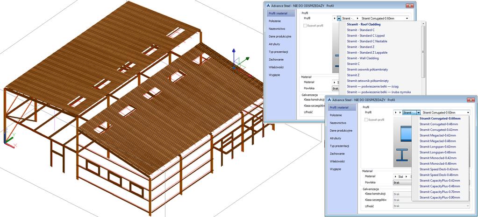Open Typ prezentacji tab in front dialog
Screen dimensions: 478x217
click(x=339, y=146)
